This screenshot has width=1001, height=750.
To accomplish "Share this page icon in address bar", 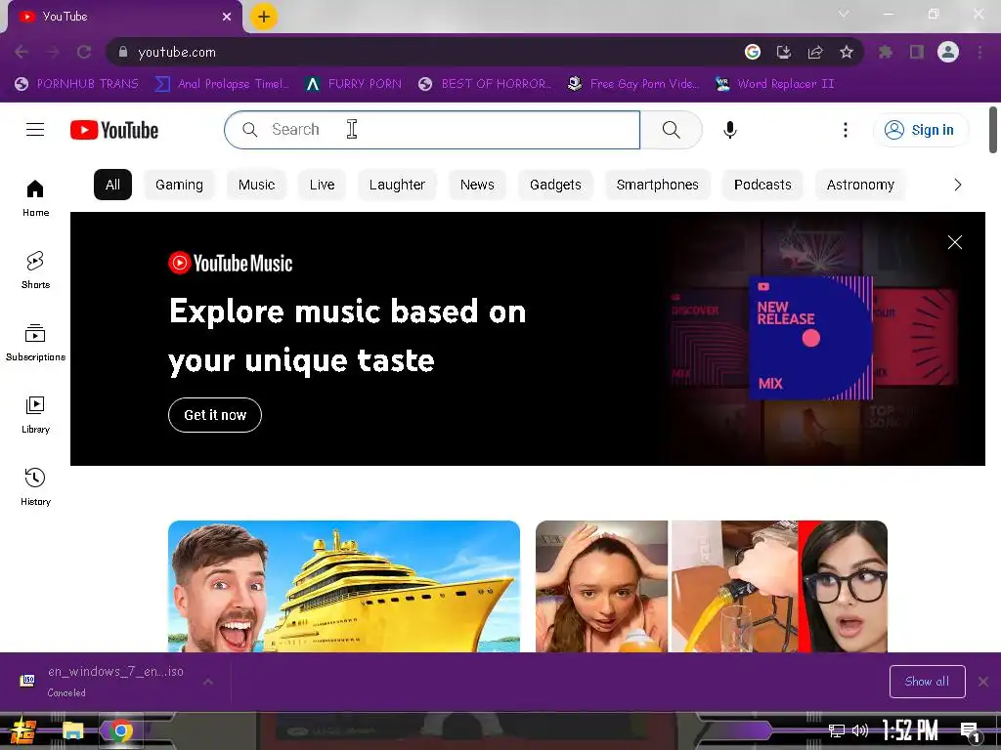I will pyautogui.click(x=814, y=52).
